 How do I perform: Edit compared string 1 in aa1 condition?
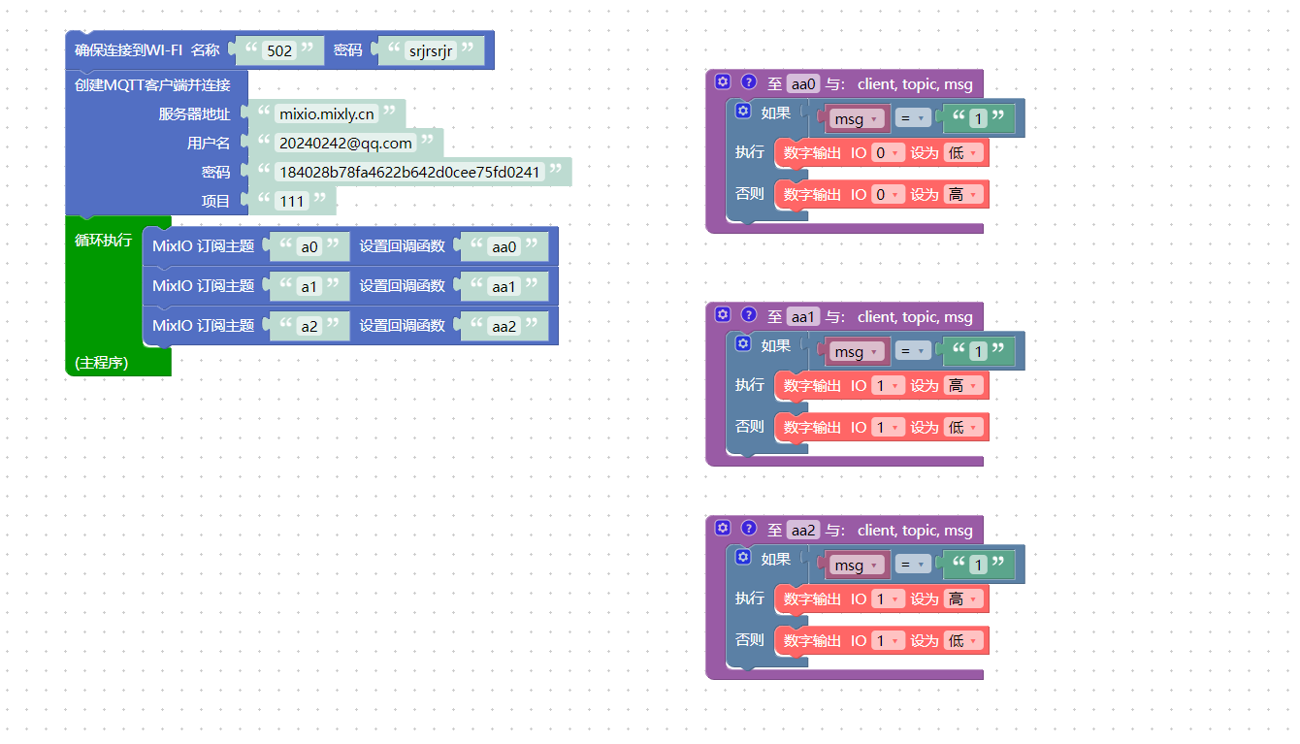coord(978,352)
